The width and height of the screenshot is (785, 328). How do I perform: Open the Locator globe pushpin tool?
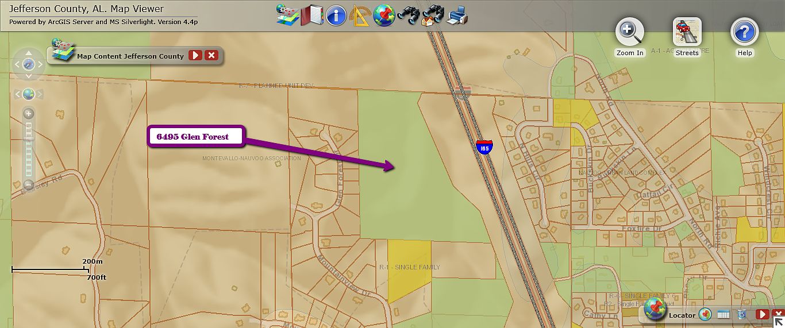tap(384, 15)
